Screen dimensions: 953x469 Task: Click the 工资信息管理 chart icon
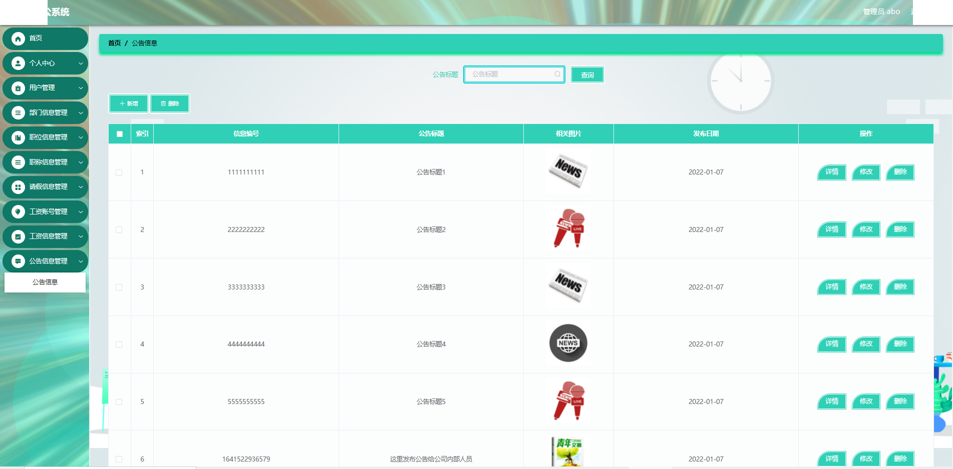(18, 236)
